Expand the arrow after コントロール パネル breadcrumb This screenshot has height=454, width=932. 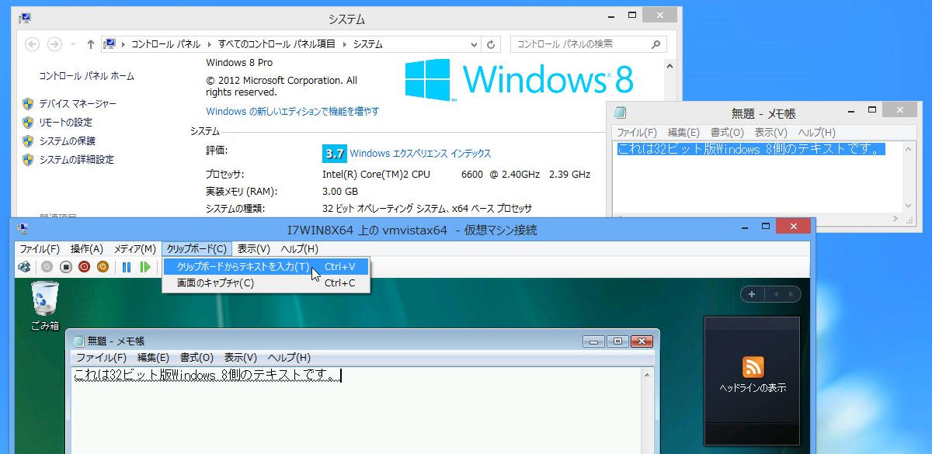(209, 44)
